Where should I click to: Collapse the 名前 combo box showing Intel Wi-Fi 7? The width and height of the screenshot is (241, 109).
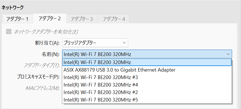[x=147, y=54]
